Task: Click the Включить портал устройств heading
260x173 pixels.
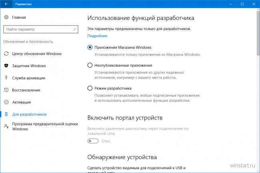Action: point(125,118)
